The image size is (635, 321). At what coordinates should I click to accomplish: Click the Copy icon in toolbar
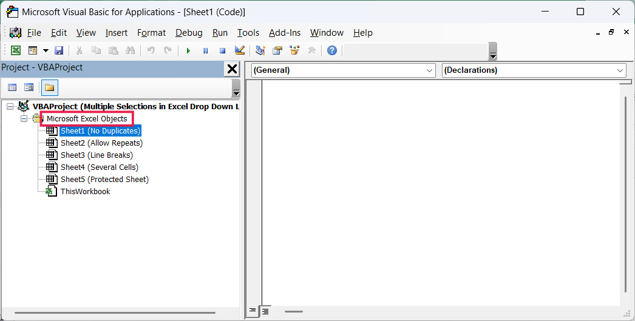[x=96, y=50]
